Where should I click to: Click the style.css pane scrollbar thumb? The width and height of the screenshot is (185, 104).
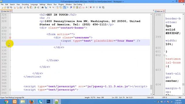(x=183, y=84)
